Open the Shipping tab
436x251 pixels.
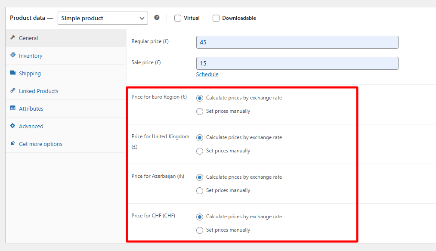30,74
